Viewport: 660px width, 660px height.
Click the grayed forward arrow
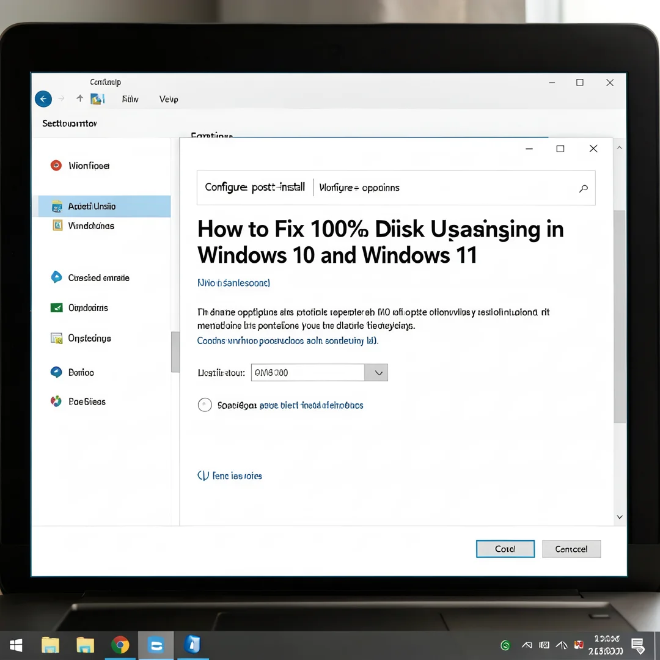coord(62,98)
